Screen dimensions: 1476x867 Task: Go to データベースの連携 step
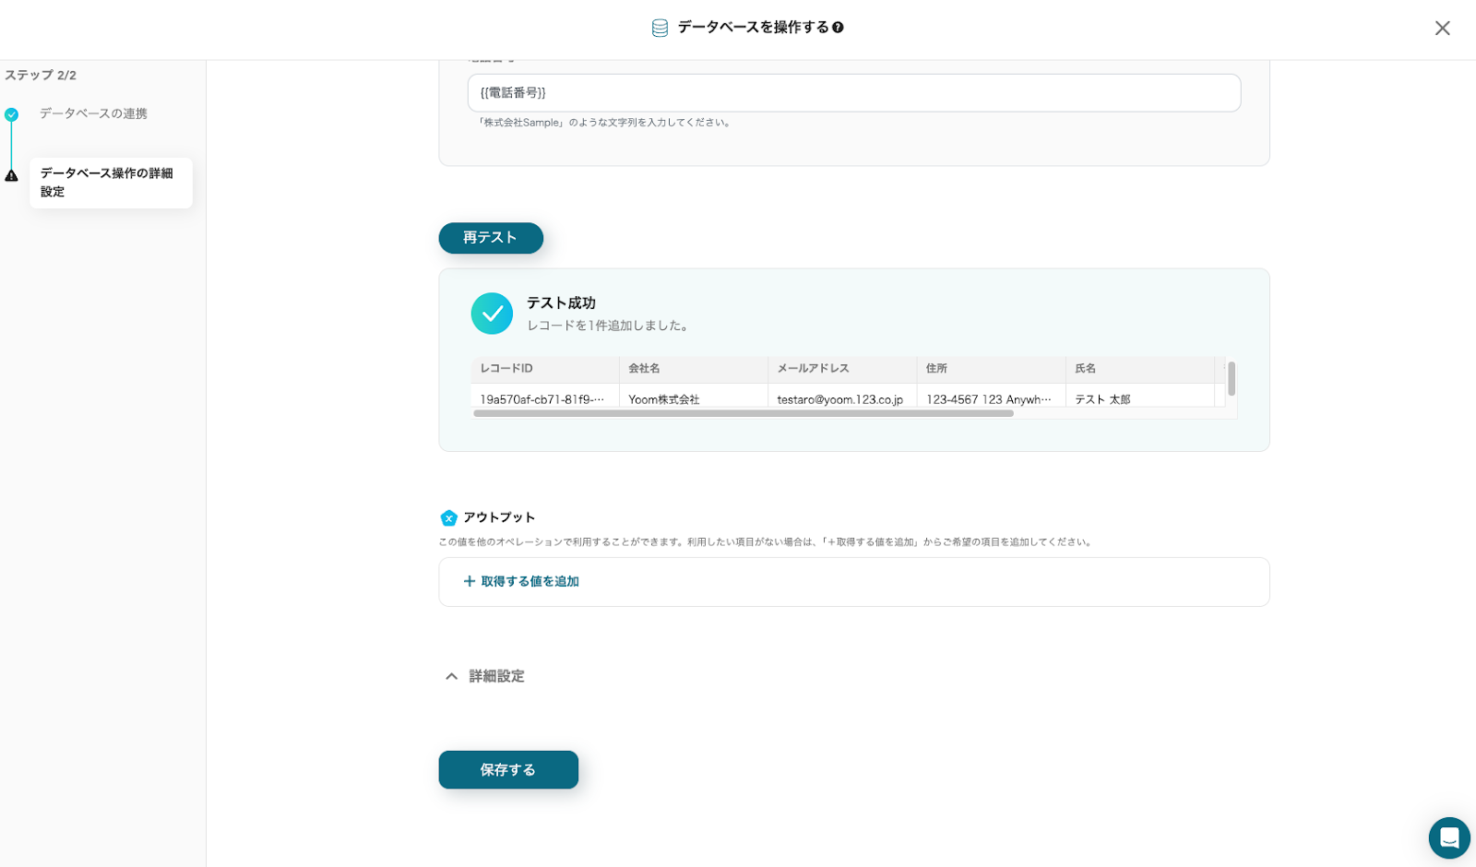(93, 113)
